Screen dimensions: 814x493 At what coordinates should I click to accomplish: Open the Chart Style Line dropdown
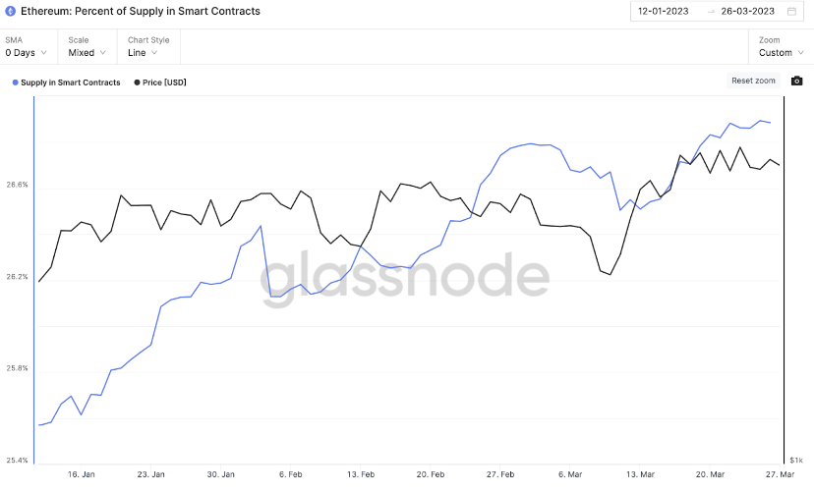[144, 52]
